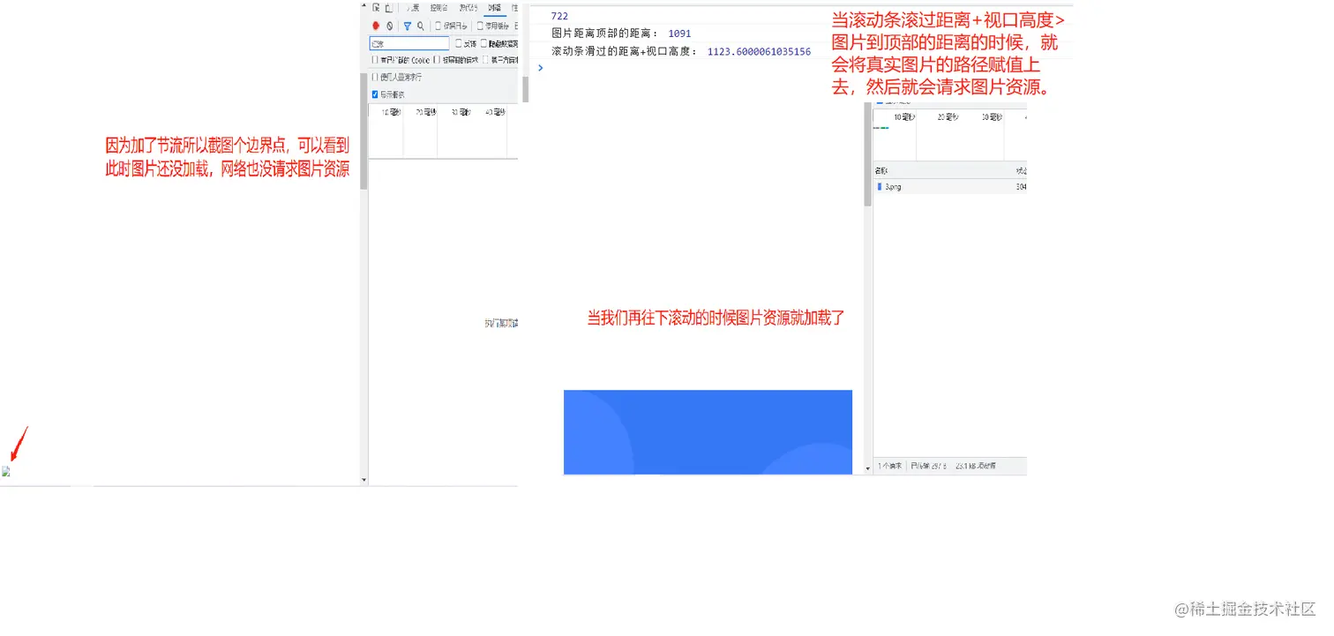
Task: Toggle the device toolbar icon
Action: click(x=388, y=8)
